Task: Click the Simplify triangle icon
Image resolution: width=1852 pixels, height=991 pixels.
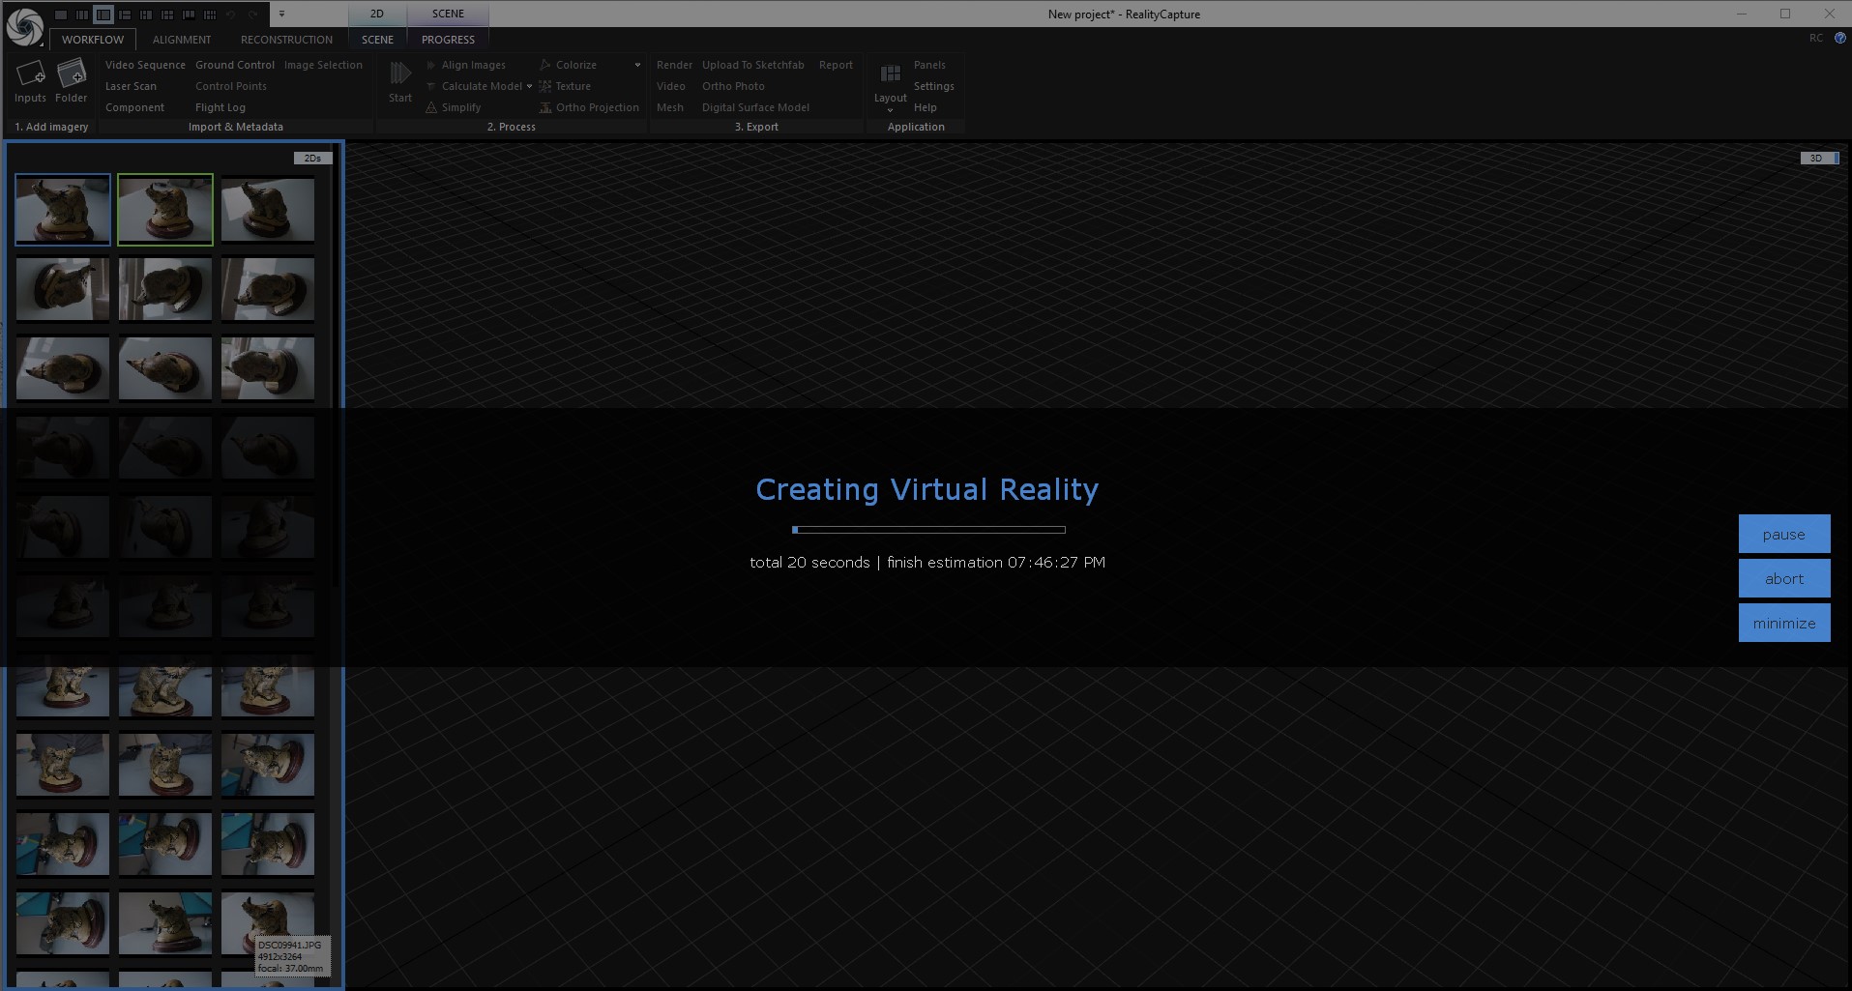Action: tap(431, 107)
